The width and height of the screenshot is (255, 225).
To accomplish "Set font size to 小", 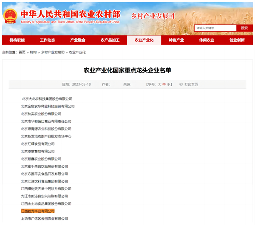I will tap(168, 84).
